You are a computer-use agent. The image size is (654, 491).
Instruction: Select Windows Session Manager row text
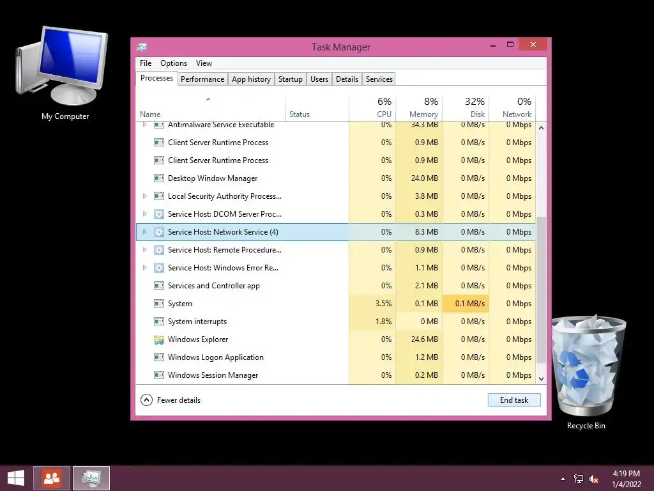point(213,375)
